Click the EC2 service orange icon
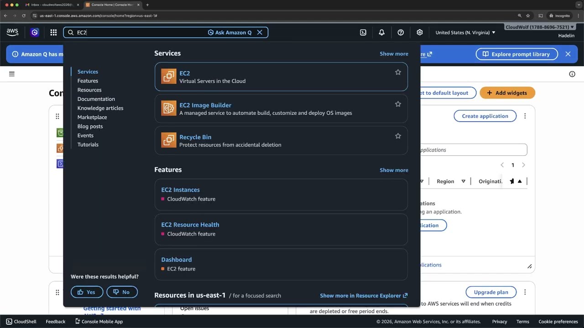 click(169, 77)
